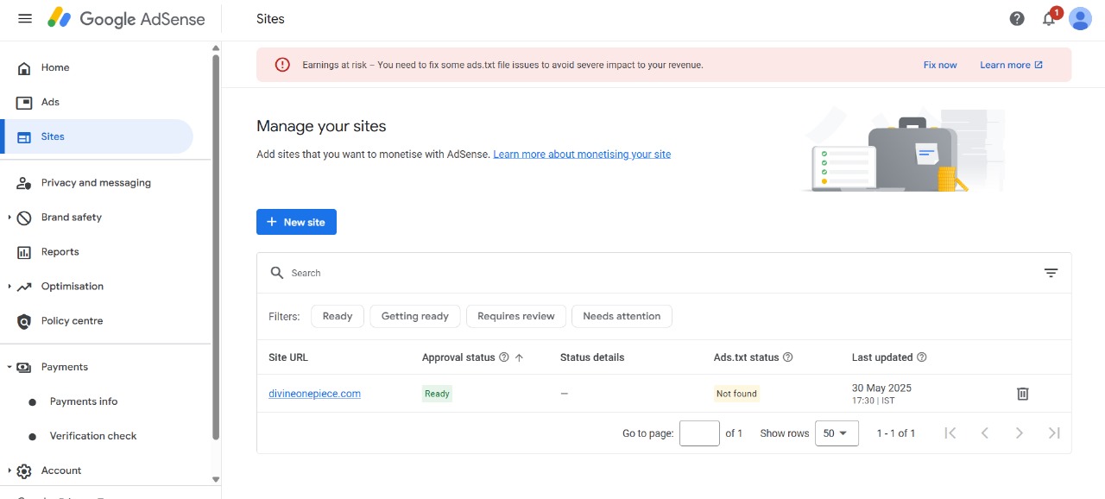
Task: Go to next page arrow
Action: (1020, 433)
